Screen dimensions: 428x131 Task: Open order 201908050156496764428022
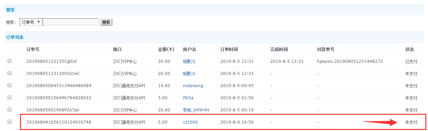tap(59, 98)
